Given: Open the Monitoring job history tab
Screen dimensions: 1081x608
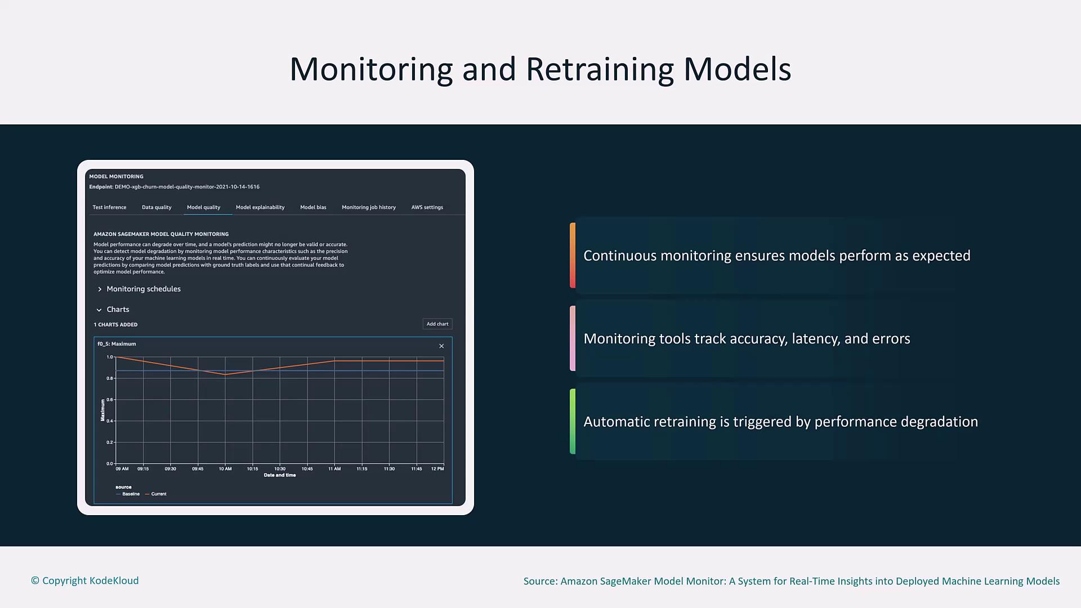Looking at the screenshot, I should 369,207.
